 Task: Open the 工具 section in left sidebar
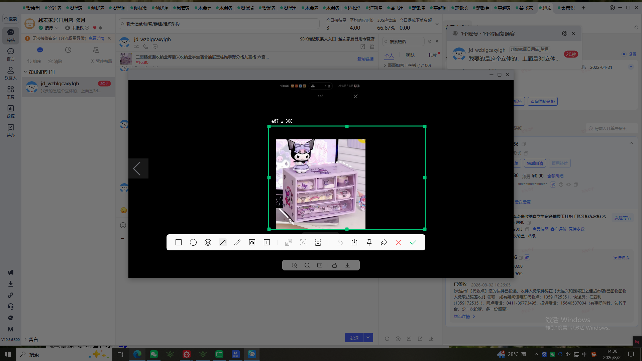pyautogui.click(x=11, y=93)
